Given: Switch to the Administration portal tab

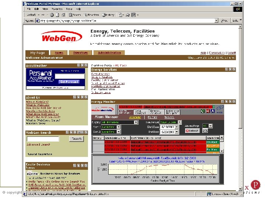Looking at the screenshot, I should 109,52.
